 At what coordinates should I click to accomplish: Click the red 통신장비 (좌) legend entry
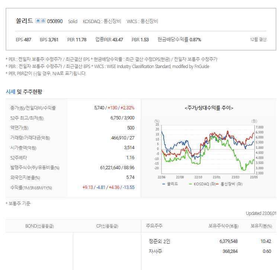230,184
